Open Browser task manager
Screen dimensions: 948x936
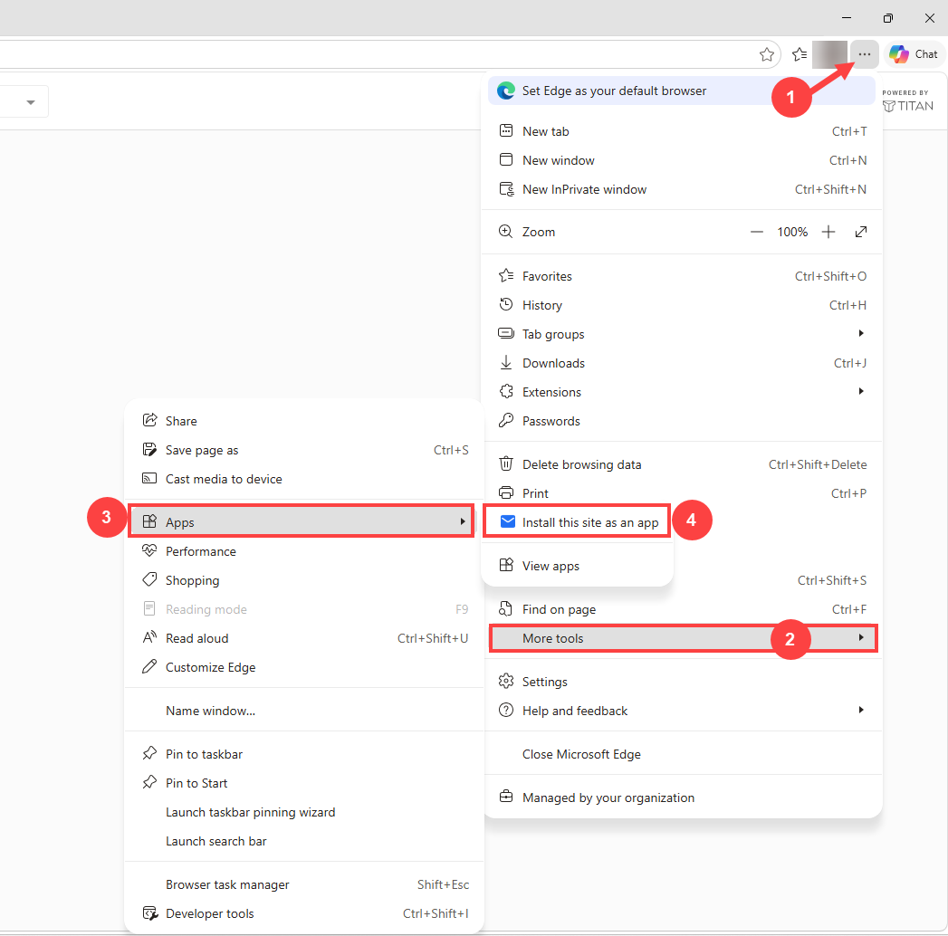304,885
